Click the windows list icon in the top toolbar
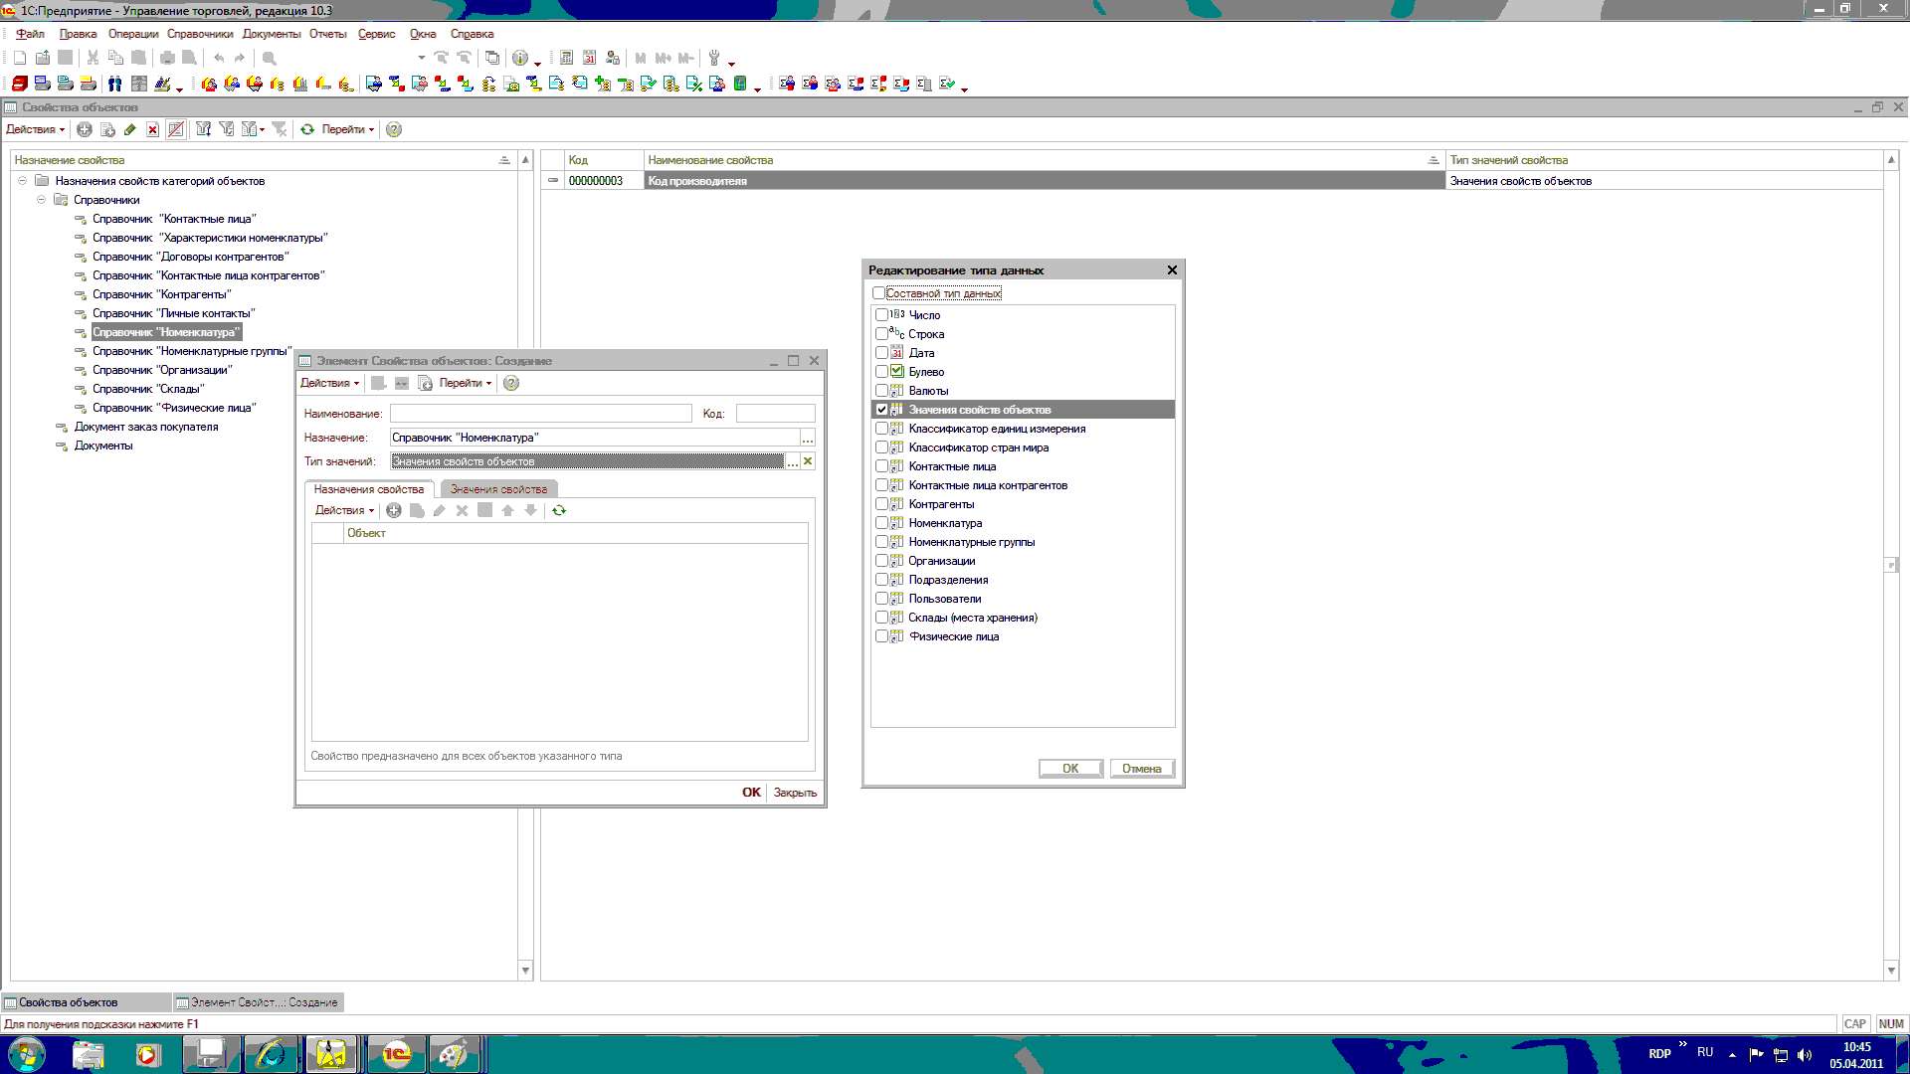Image resolution: width=1910 pixels, height=1074 pixels. (491, 58)
